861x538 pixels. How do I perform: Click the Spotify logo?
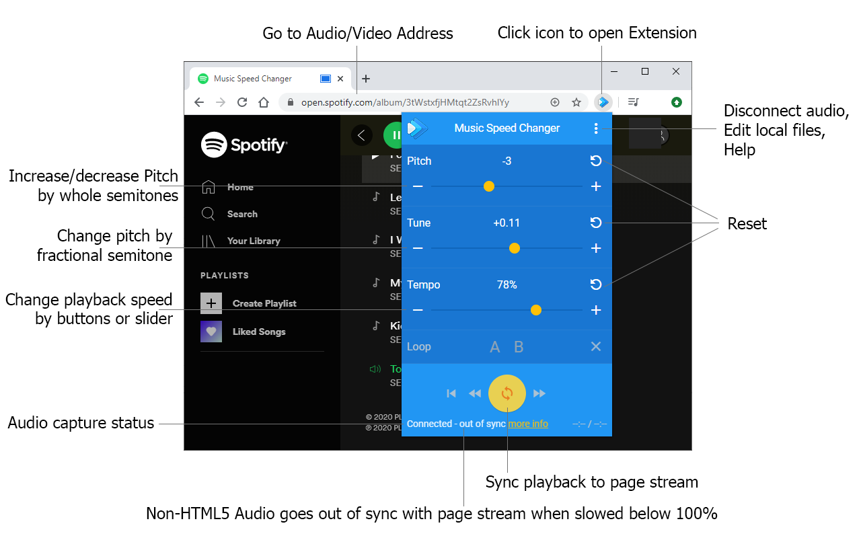(244, 144)
